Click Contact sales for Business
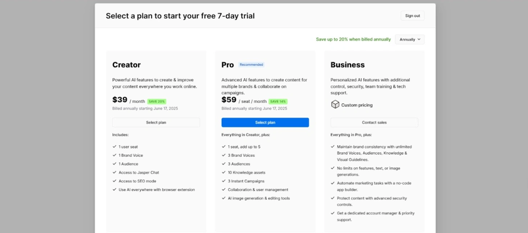The width and height of the screenshot is (528, 233). (374, 122)
